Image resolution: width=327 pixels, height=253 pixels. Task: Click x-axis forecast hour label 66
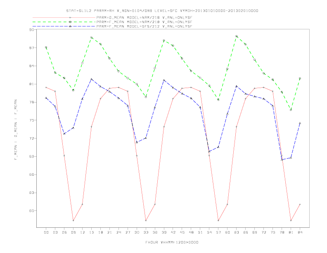(246, 232)
